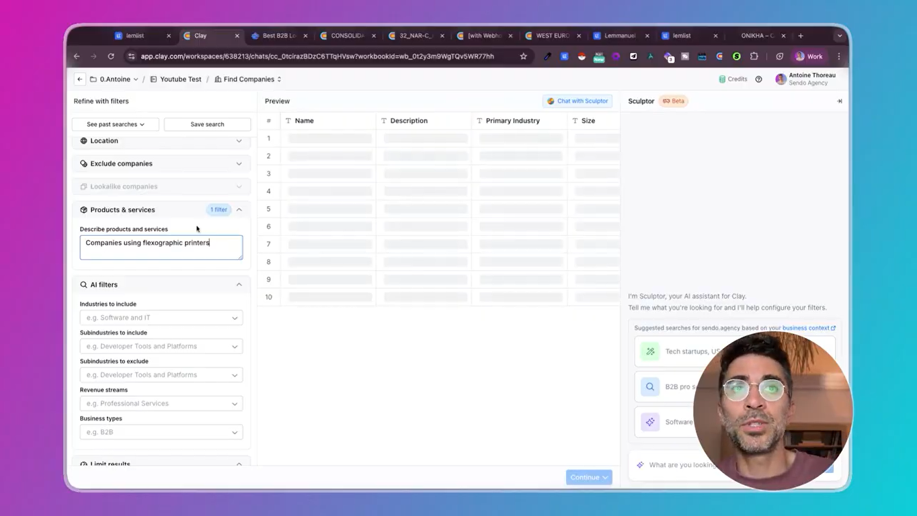Open the help question mark icon
The width and height of the screenshot is (917, 516).
coord(758,79)
